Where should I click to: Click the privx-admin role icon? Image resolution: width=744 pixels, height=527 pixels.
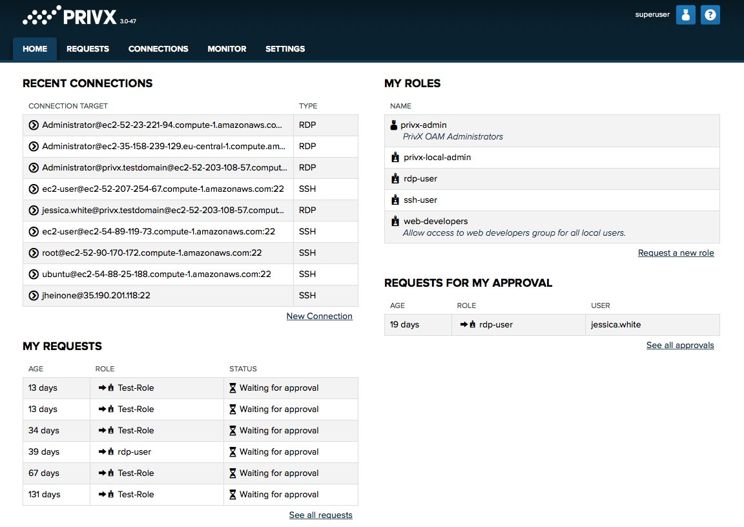394,125
